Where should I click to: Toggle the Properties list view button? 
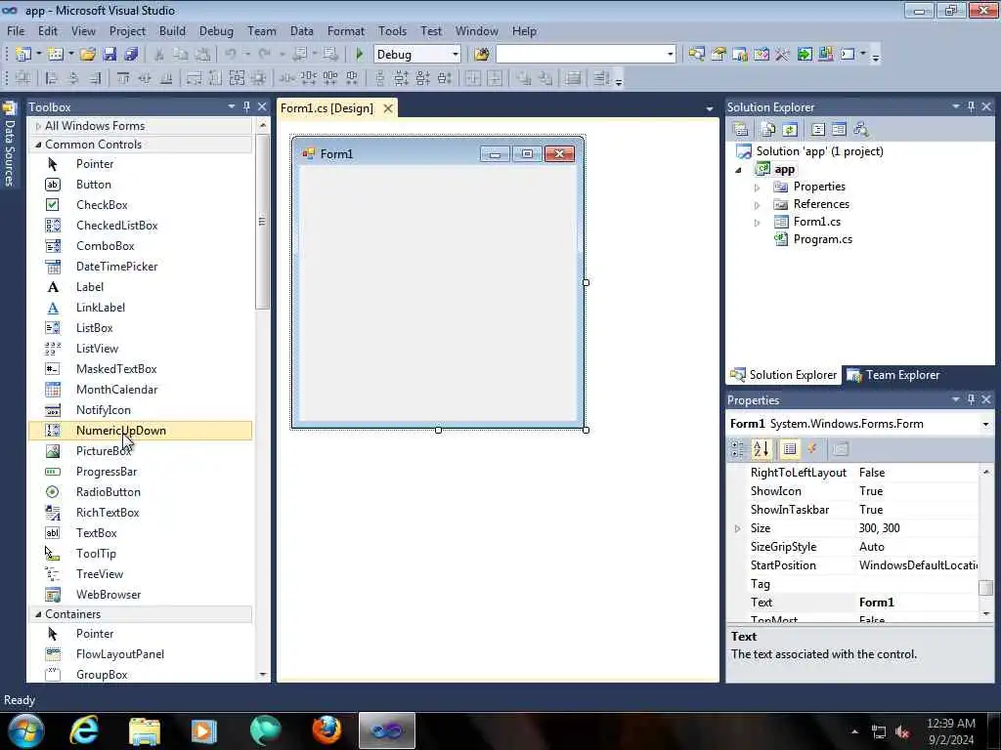tap(790, 449)
